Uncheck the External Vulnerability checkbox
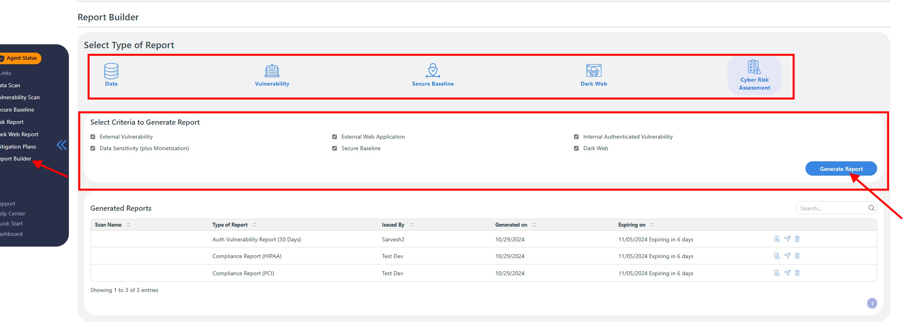Image resolution: width=911 pixels, height=327 pixels. 93,137
